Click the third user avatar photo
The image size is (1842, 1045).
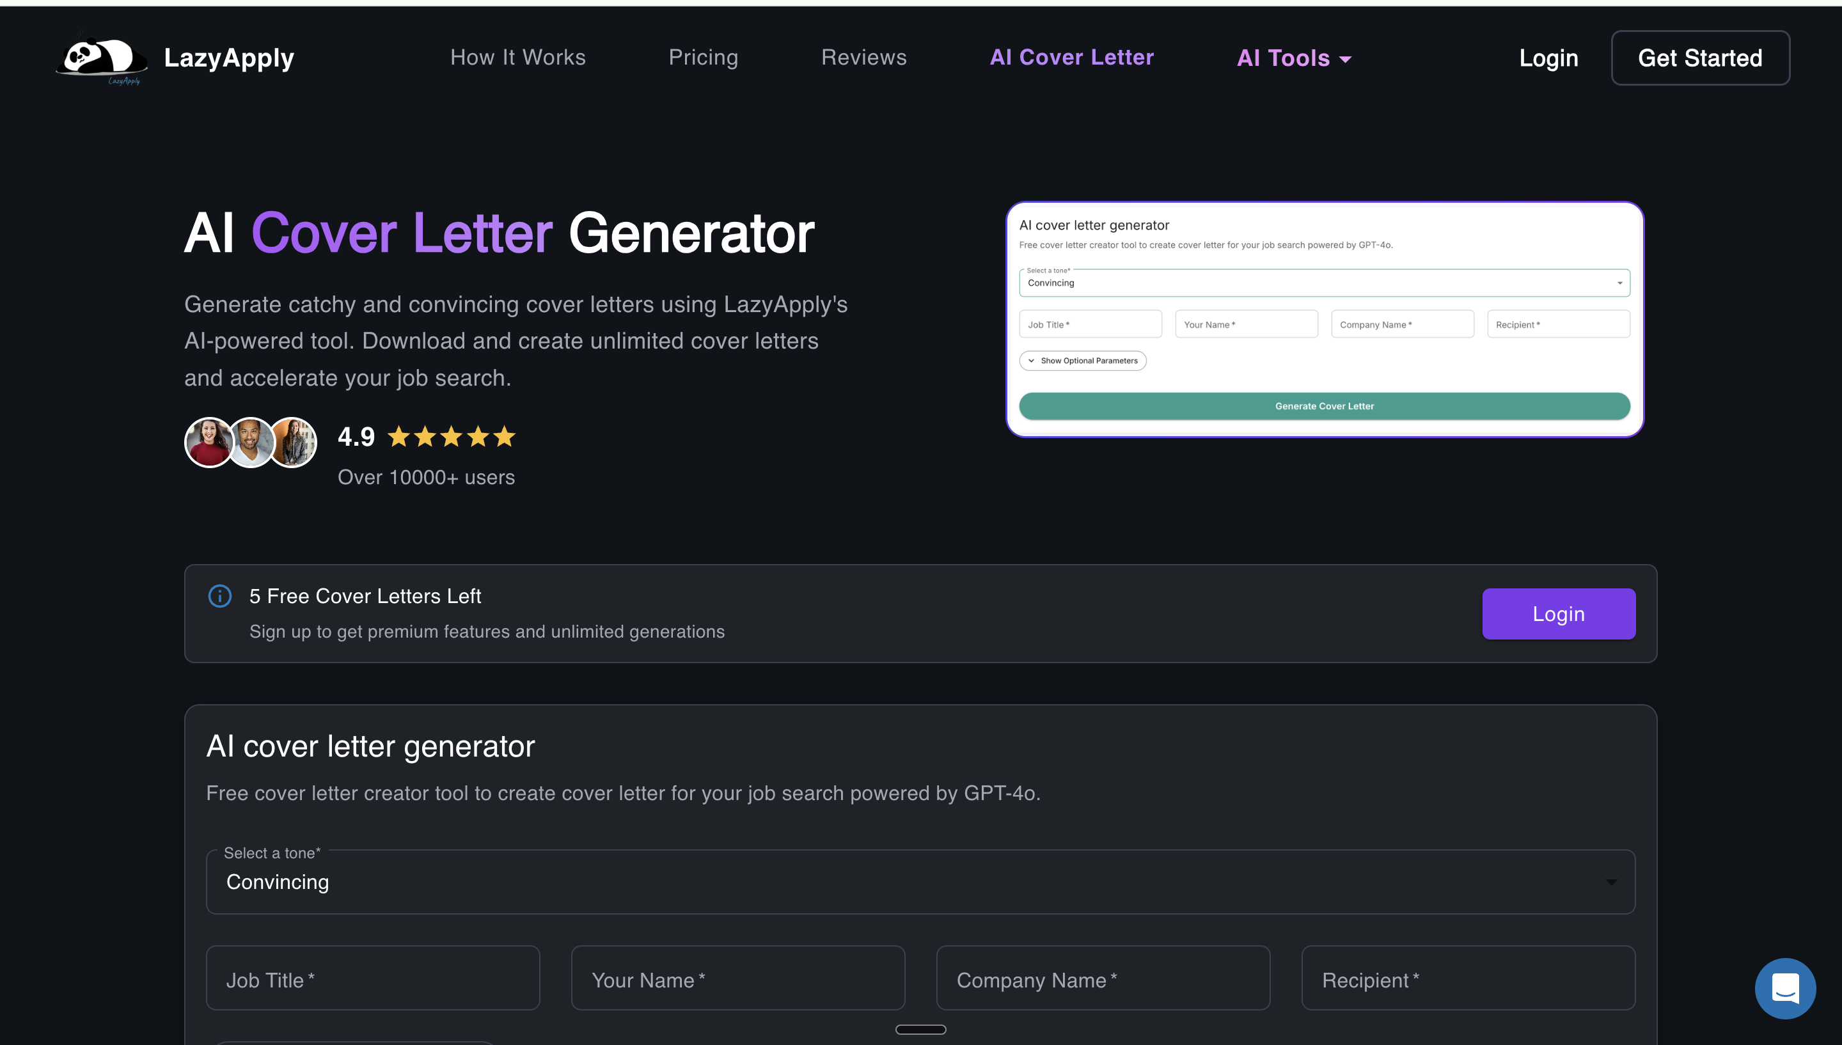295,443
